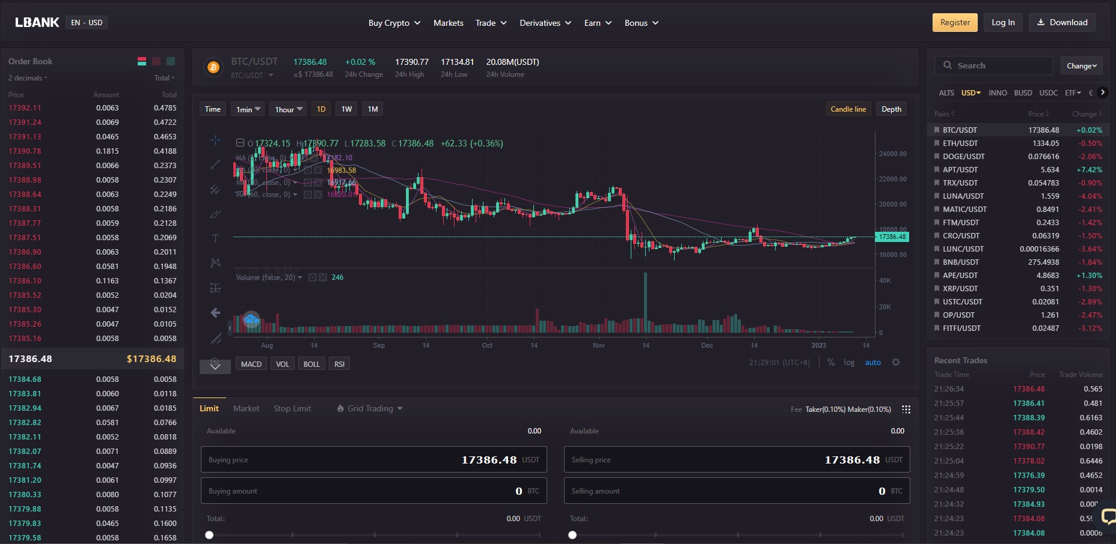Select the pitchfork drawing tool
The width and height of the screenshot is (1116, 544).
tap(215, 189)
